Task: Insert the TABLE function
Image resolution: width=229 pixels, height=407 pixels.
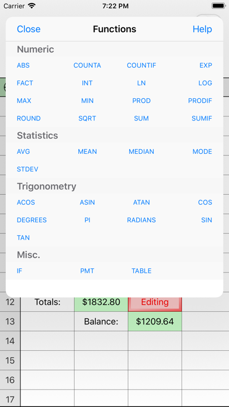Action: (x=141, y=271)
